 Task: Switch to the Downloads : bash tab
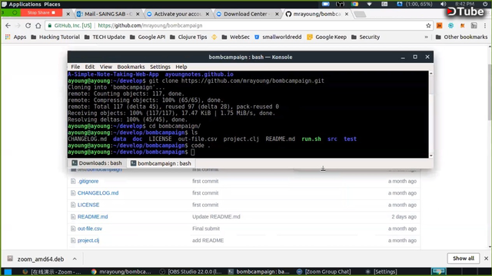click(97, 163)
